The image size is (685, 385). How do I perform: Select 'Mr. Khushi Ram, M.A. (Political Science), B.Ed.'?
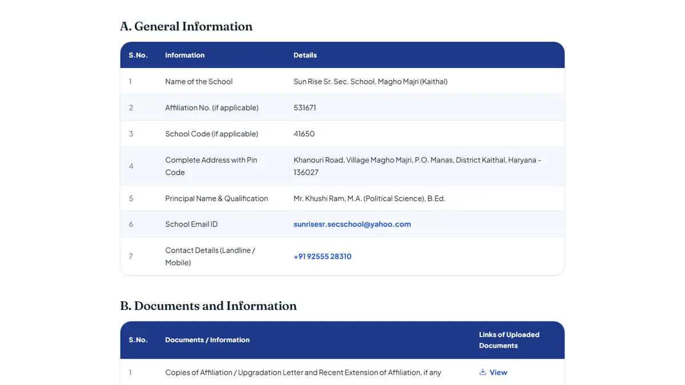pyautogui.click(x=369, y=198)
